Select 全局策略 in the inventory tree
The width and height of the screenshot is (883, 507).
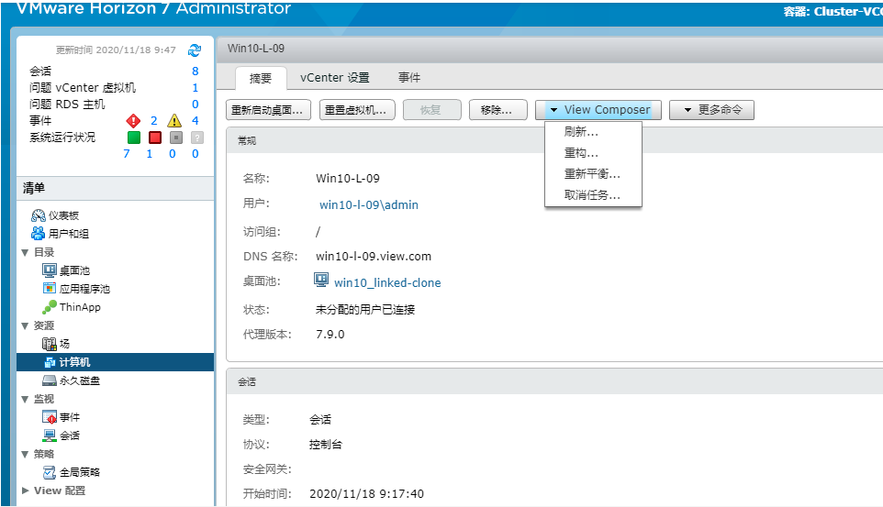(80, 472)
